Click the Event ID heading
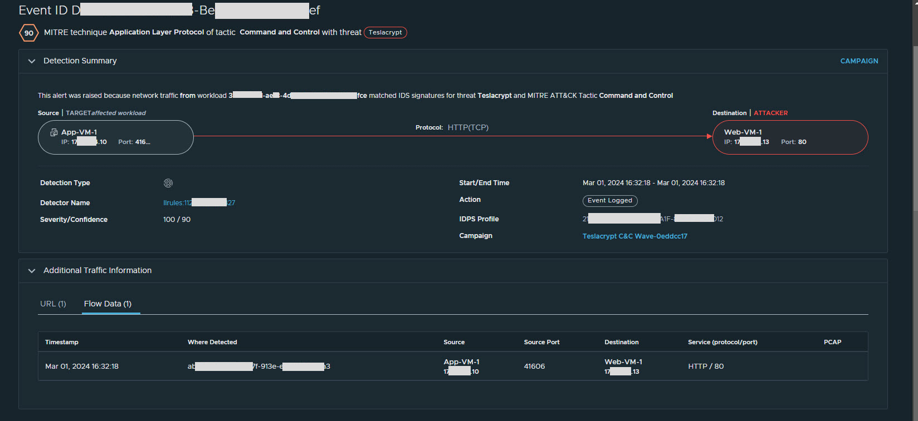918x421 pixels. (169, 10)
